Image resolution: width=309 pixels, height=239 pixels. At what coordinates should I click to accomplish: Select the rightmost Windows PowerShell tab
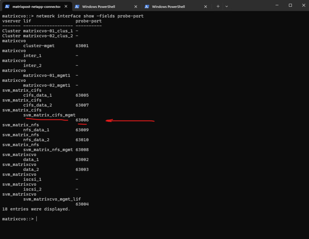pos(173,6)
